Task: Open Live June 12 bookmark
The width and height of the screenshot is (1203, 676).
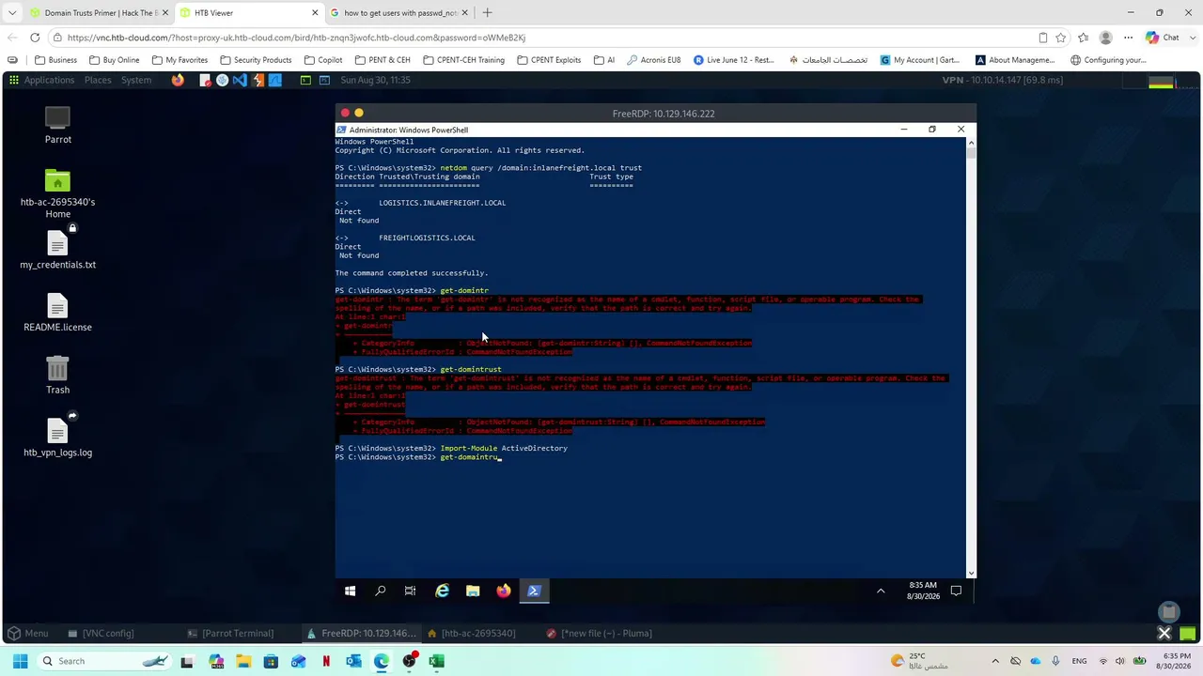Action: coord(734,60)
